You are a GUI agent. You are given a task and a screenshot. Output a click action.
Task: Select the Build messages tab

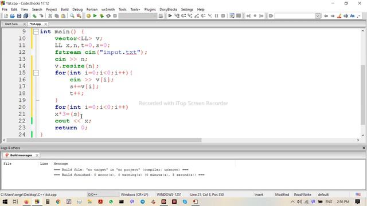tap(21, 155)
